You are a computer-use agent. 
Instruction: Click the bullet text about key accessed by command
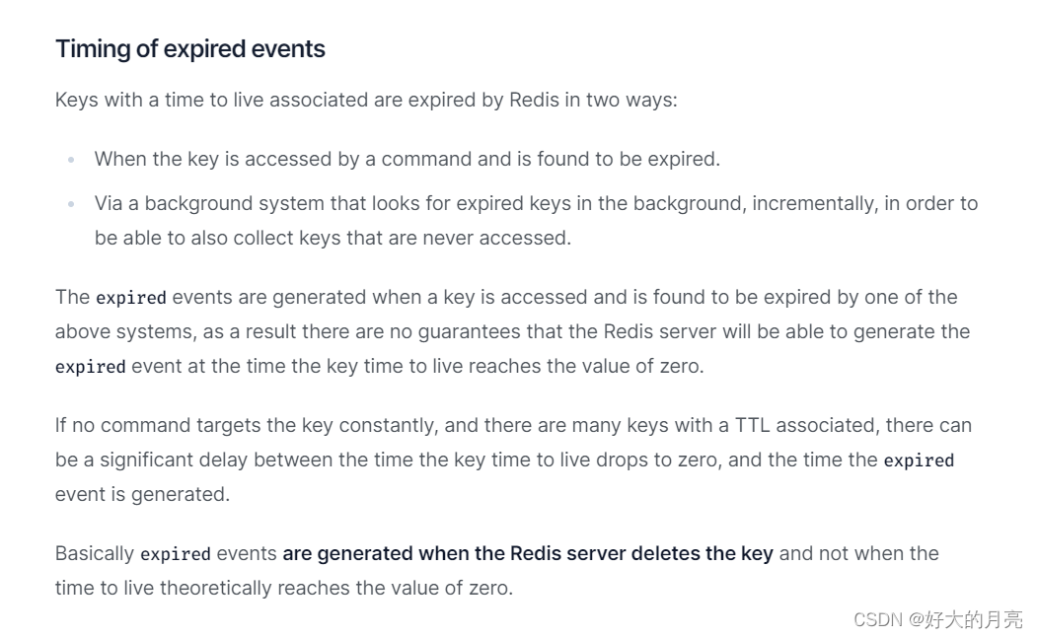407,159
